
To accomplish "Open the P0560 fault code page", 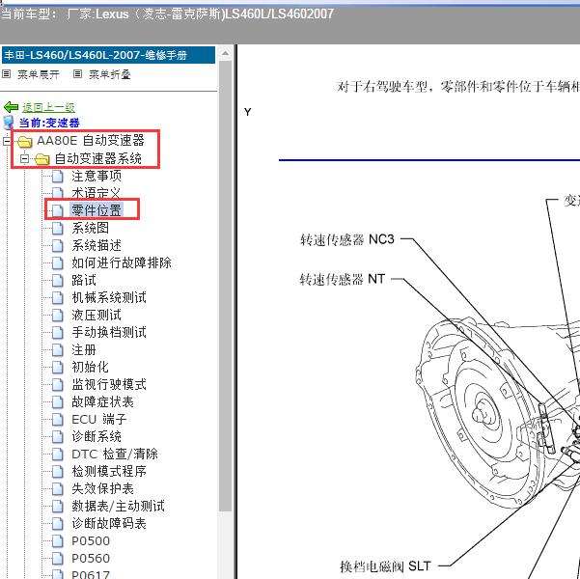I will 91,559.
